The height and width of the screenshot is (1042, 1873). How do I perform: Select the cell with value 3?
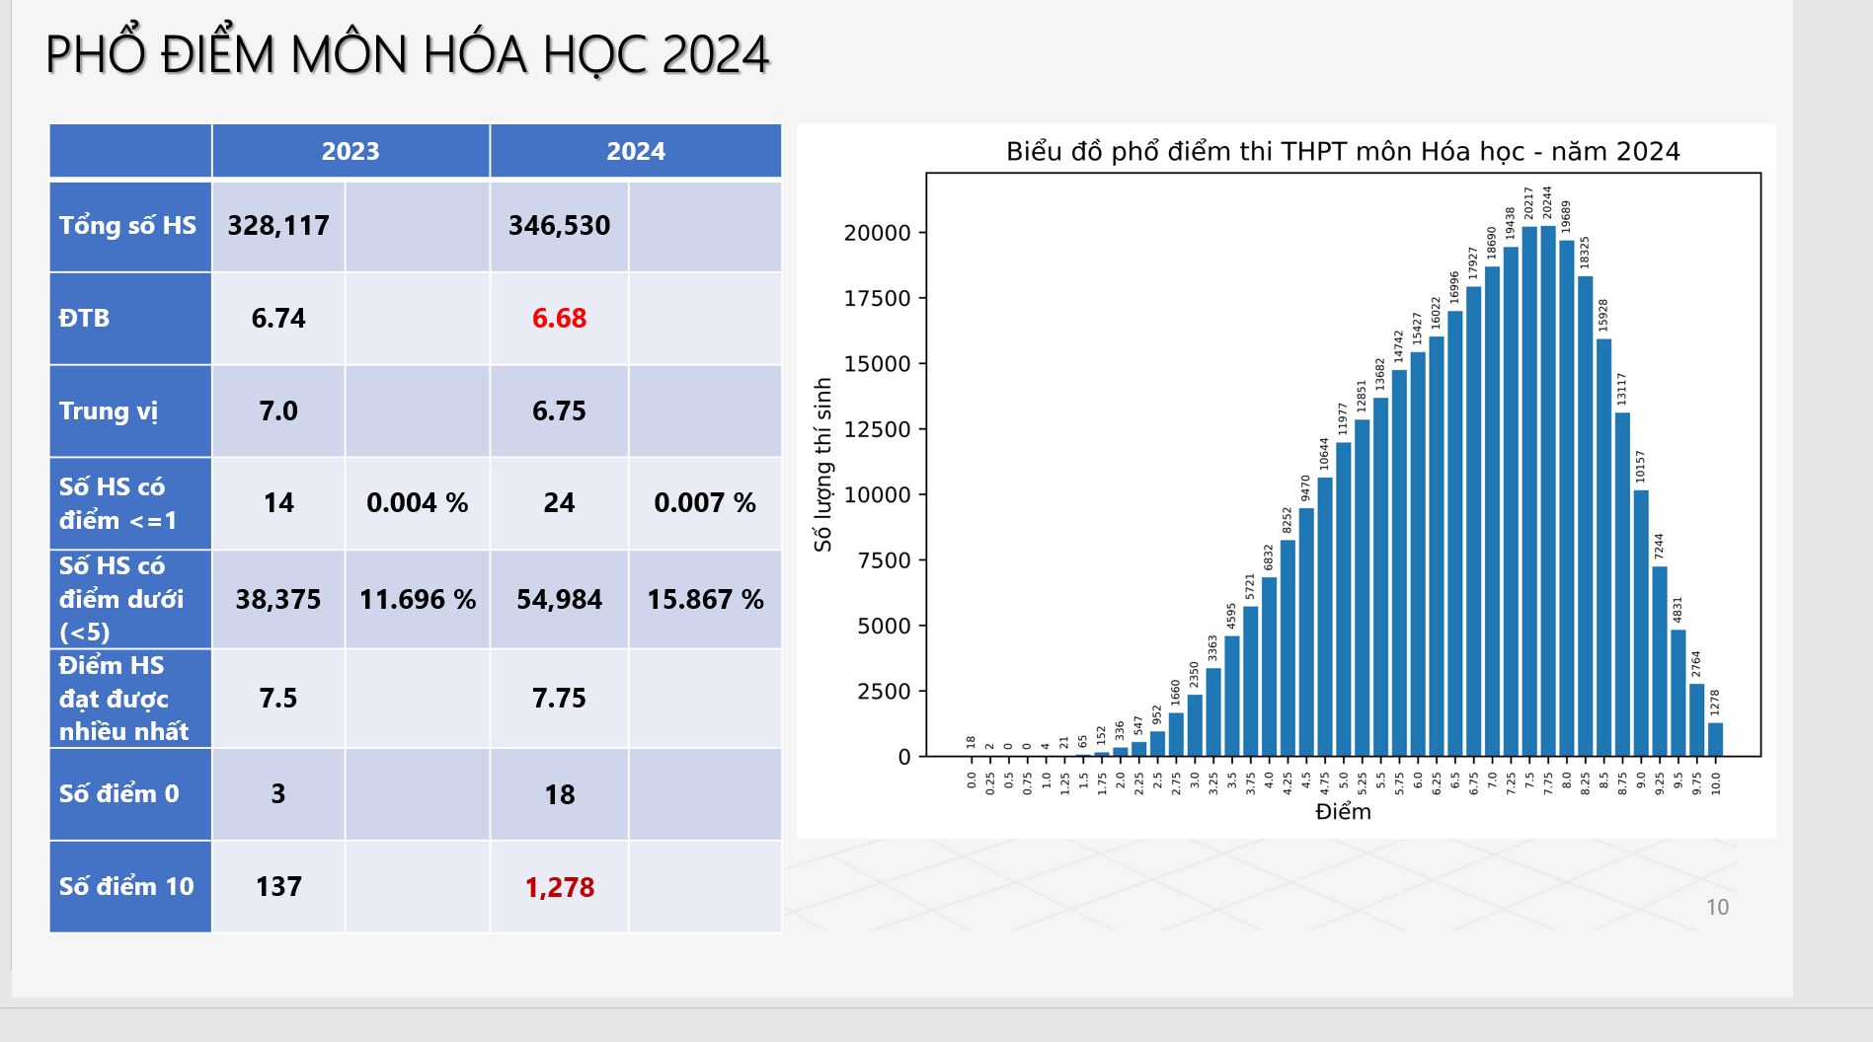coord(278,794)
